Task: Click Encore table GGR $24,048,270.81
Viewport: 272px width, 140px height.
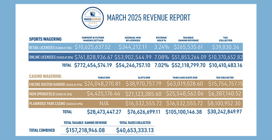Action: tap(102, 84)
